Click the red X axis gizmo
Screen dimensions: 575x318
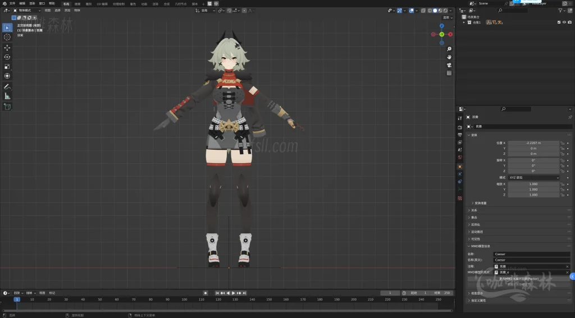(x=450, y=34)
